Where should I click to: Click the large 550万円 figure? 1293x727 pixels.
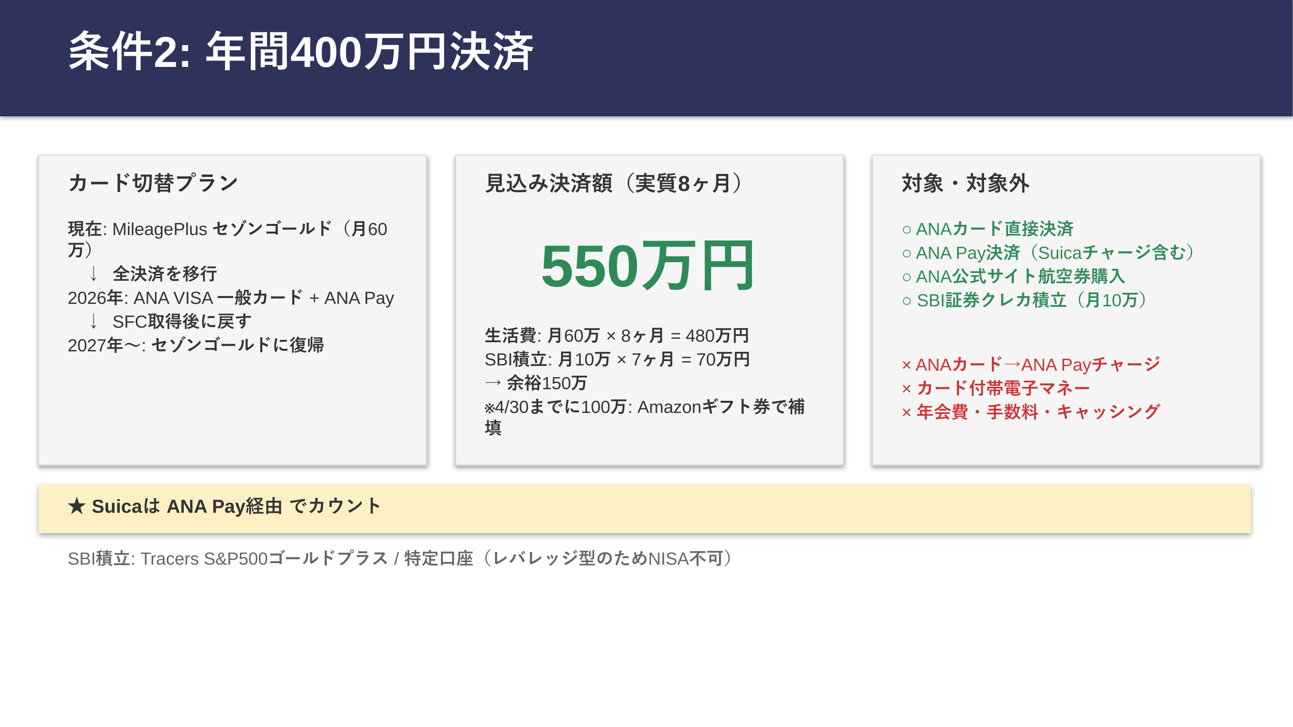click(648, 266)
